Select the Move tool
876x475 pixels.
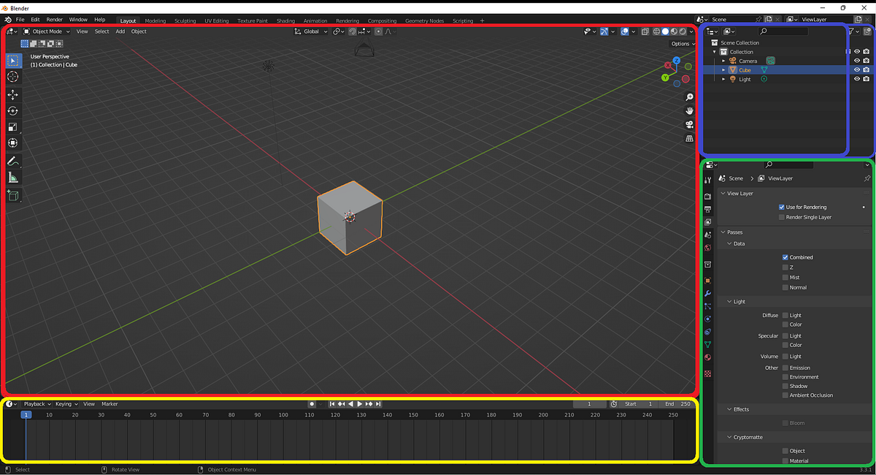(12, 94)
